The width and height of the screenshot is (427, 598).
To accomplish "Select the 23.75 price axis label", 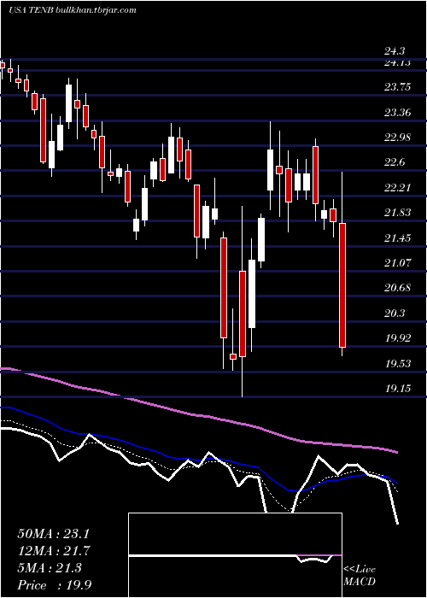I will (398, 87).
